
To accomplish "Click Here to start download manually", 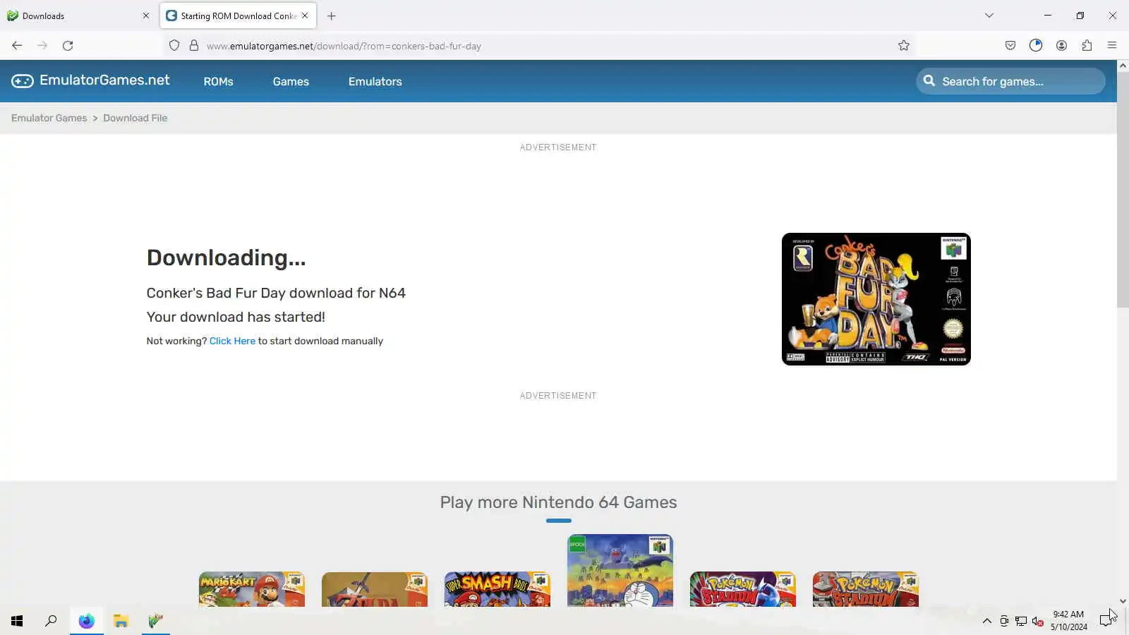I will (232, 341).
